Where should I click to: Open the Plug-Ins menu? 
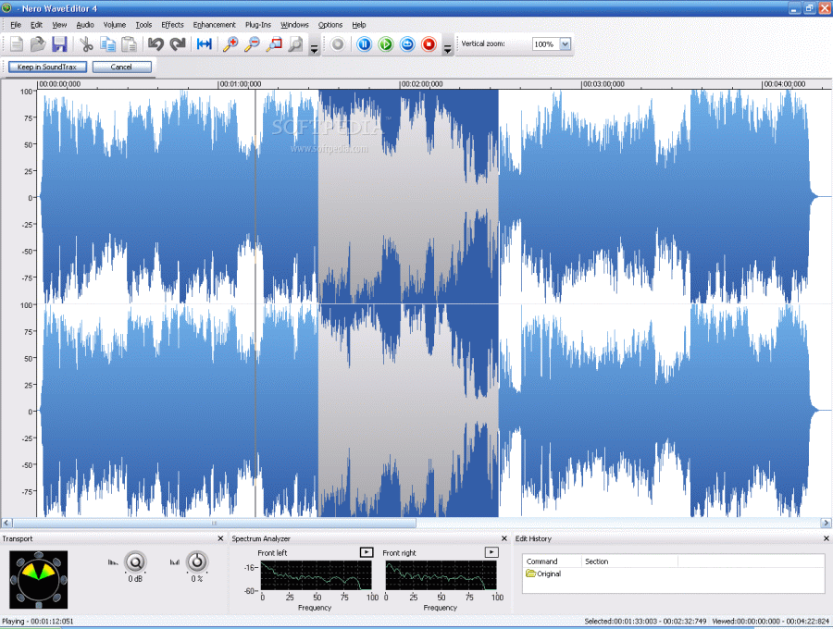pos(257,25)
